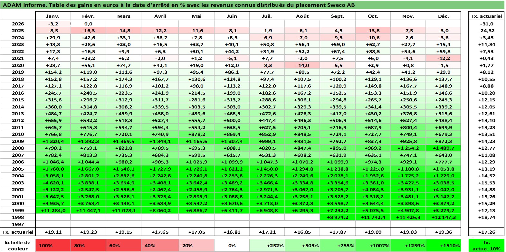Click cell '+11 447,1' in the 1999 row
Screen dimensions: 506x252
coord(88,210)
